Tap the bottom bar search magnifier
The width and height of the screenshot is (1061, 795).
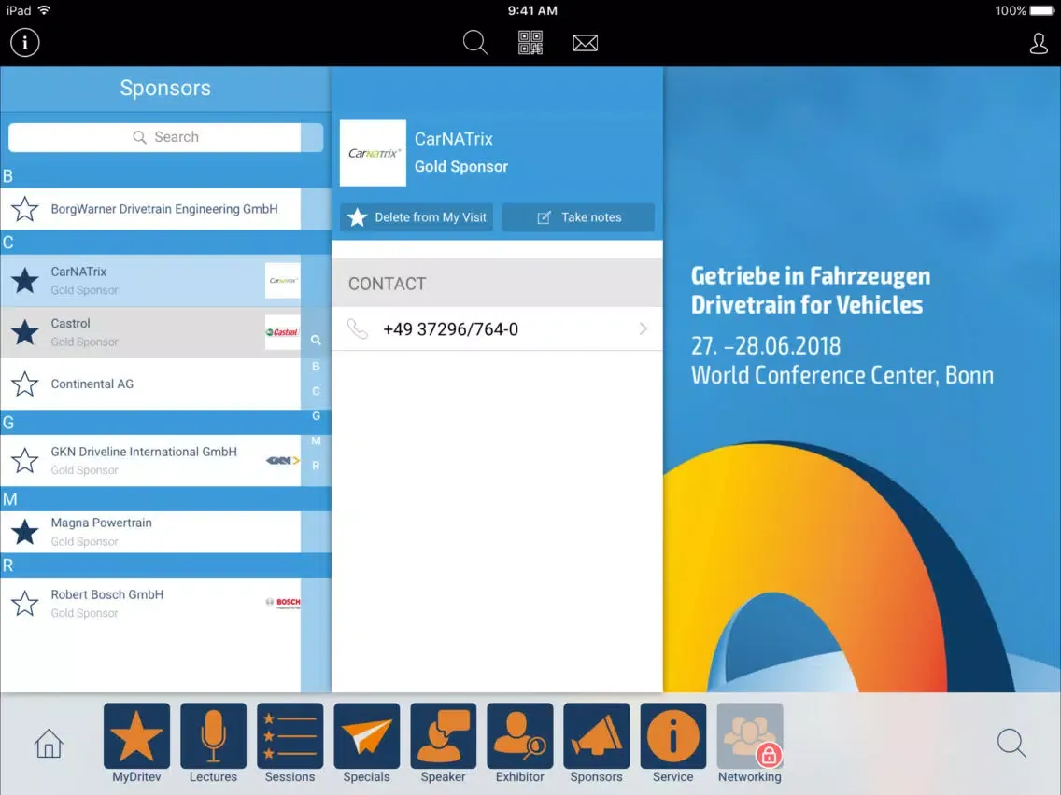coord(1011,743)
